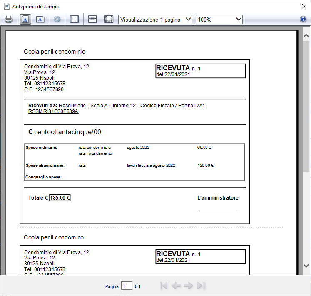
Task: Click the text 'L'amministratore'
Action: click(218, 198)
